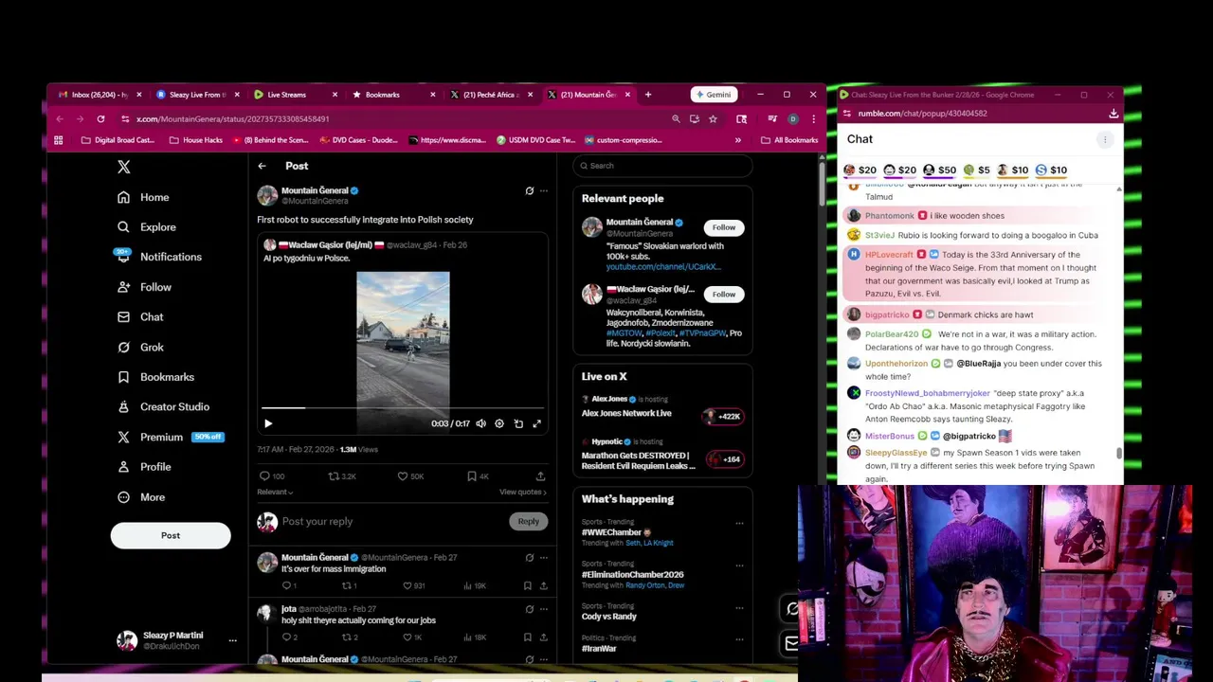1213x682 pixels.
Task: Go back with the Post arrow
Action: pos(262,167)
